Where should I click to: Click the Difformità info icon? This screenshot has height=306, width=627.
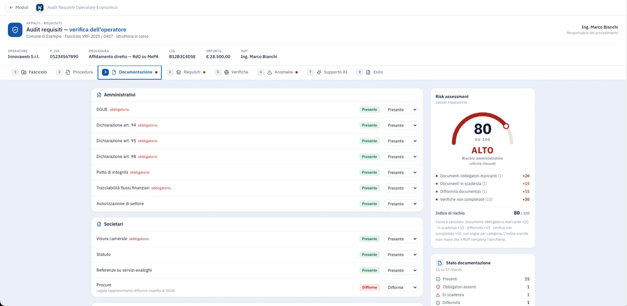coord(438,303)
